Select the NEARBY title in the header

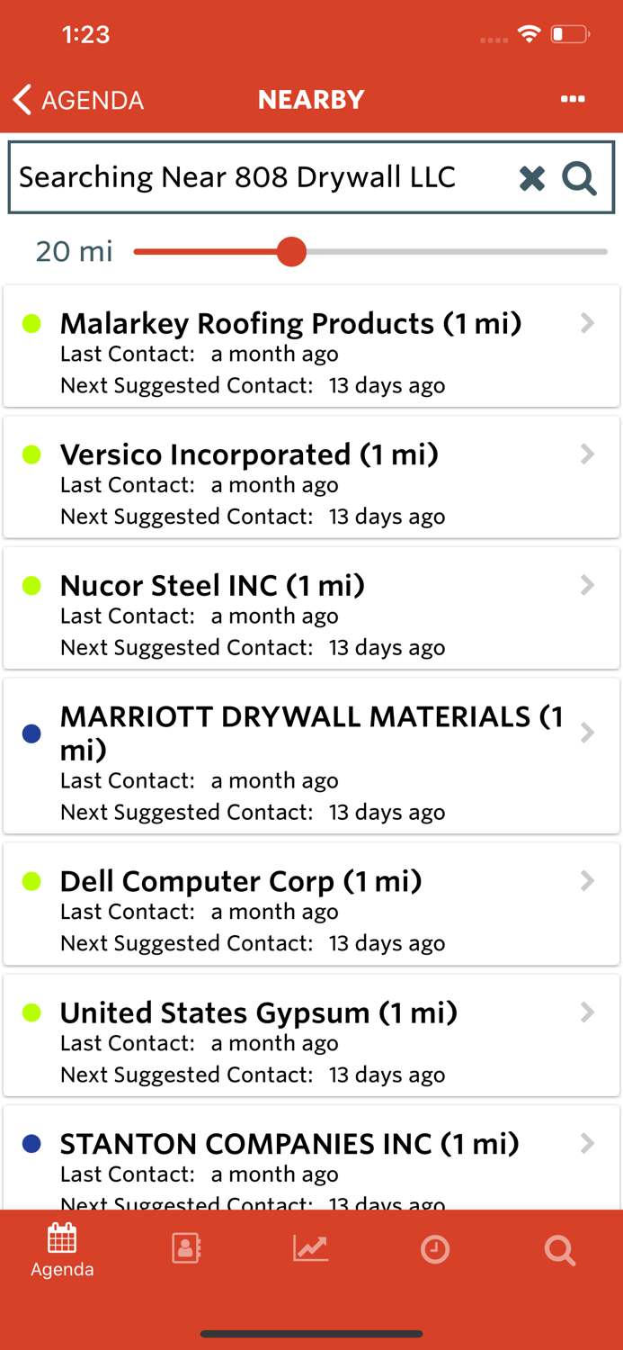coord(311,99)
